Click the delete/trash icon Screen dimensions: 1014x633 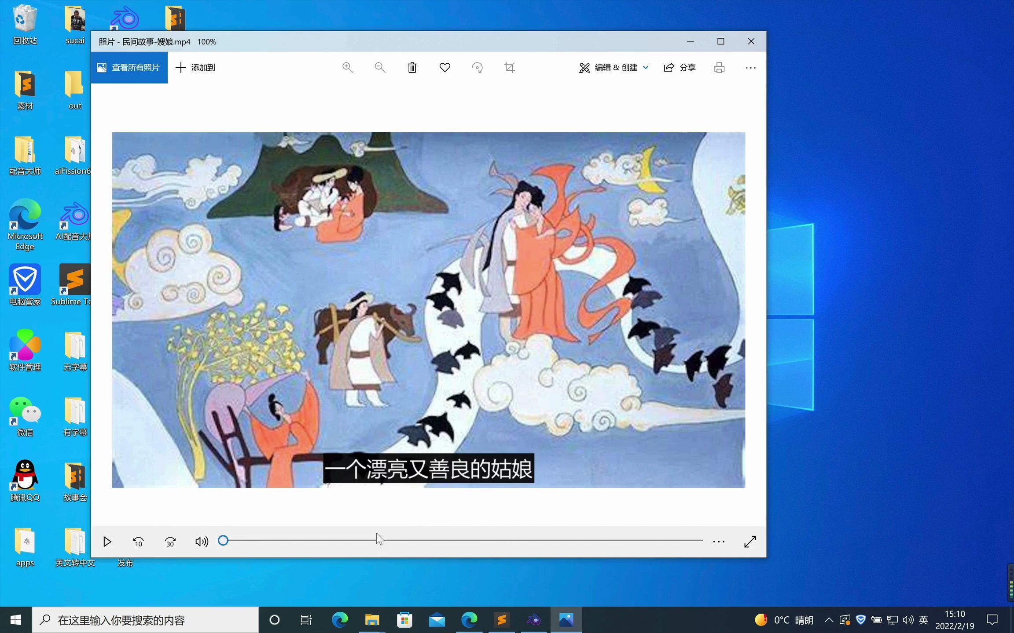click(x=412, y=67)
